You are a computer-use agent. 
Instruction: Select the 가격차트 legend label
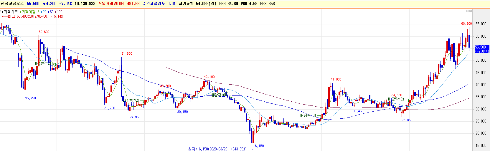pos(11,12)
